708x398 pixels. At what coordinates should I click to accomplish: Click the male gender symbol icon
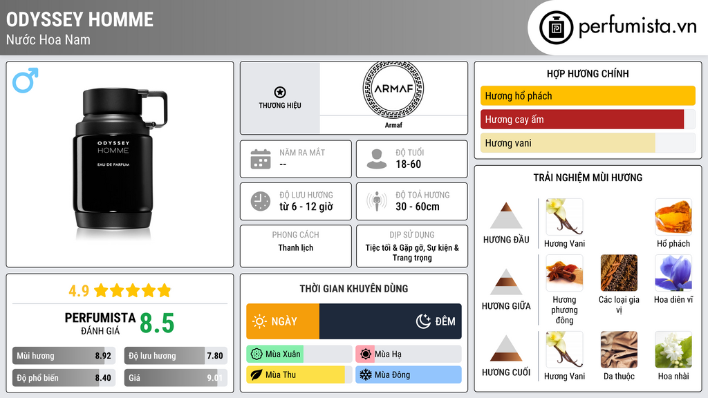(x=25, y=80)
